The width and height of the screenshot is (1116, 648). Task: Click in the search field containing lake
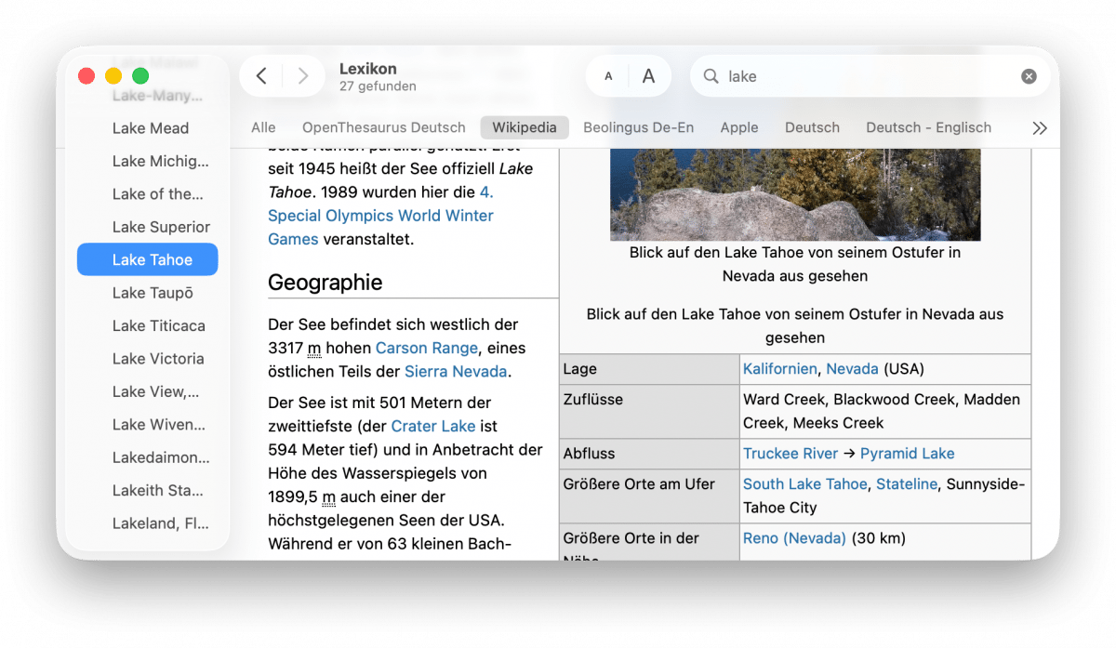tap(865, 76)
